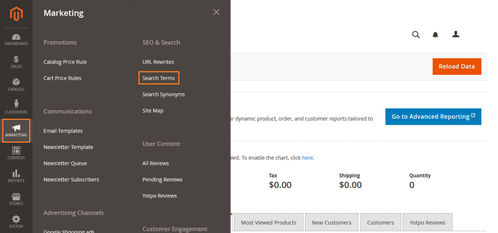The width and height of the screenshot is (498, 233).
Task: Open Newsletter Template
Action: click(68, 147)
